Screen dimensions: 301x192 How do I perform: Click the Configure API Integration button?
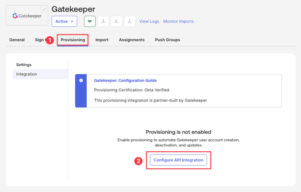178,160
